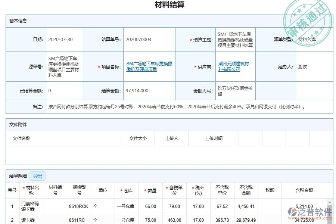Click the 导出 export button
Image resolution: width=336 pixels, height=224 pixels.
(37, 176)
